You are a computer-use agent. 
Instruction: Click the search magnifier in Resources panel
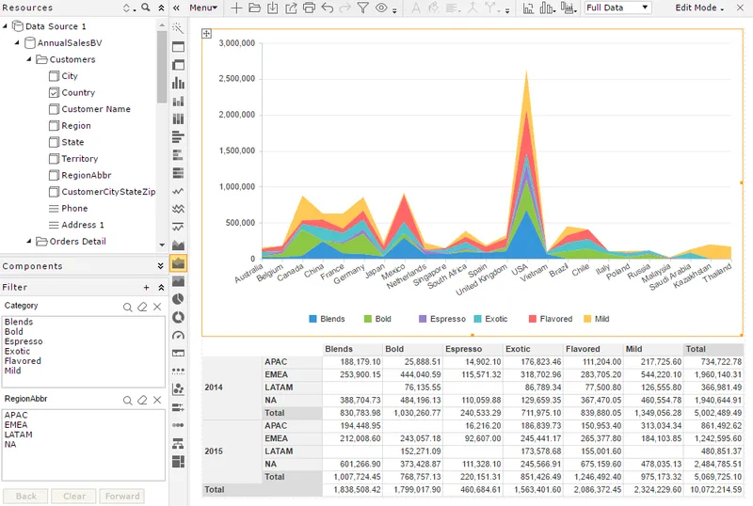pos(146,8)
